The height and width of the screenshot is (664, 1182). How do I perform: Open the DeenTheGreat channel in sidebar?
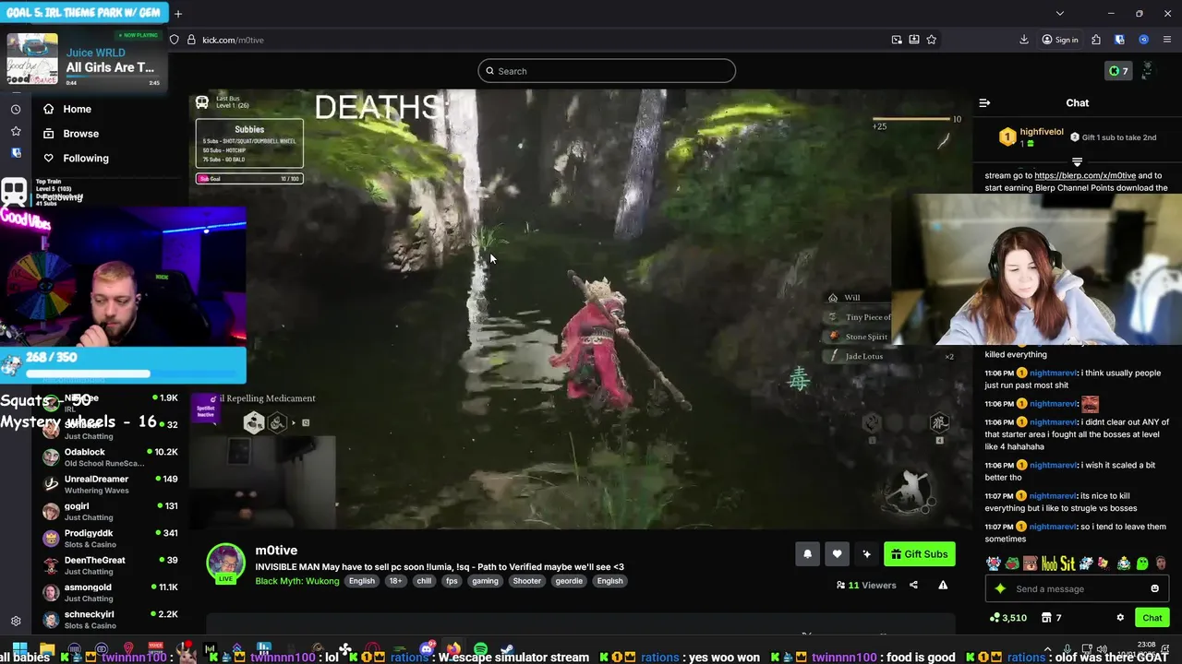[x=109, y=565]
